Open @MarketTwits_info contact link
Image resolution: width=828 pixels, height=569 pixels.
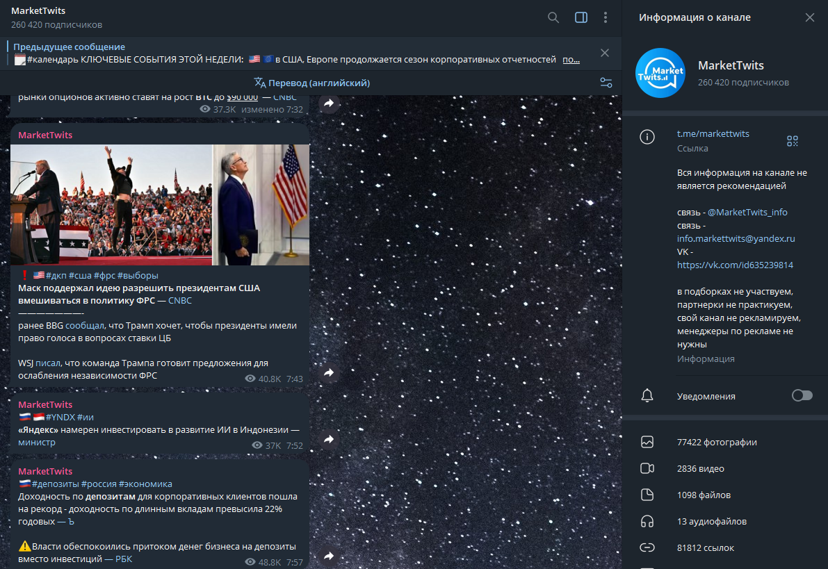[x=747, y=212]
